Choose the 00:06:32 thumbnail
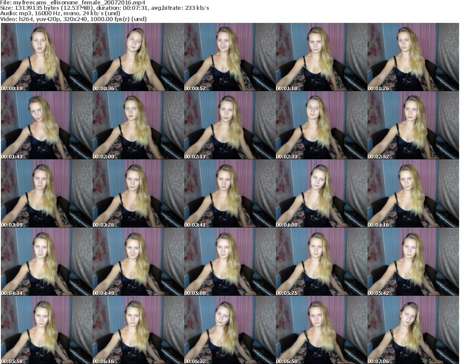This screenshot has height=364, width=460. [x=230, y=330]
